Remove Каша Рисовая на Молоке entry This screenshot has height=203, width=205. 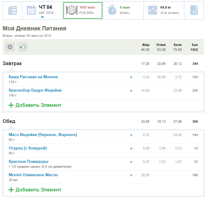coord(131,77)
